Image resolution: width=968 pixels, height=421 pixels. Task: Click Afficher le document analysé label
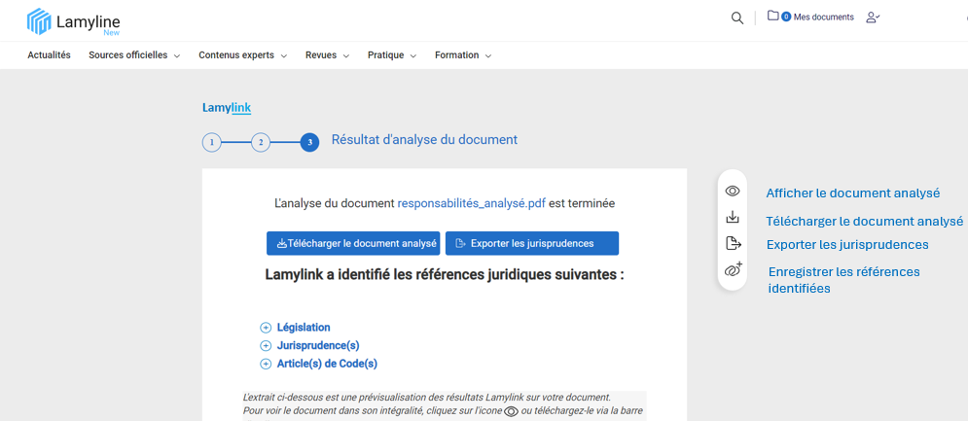pyautogui.click(x=853, y=193)
